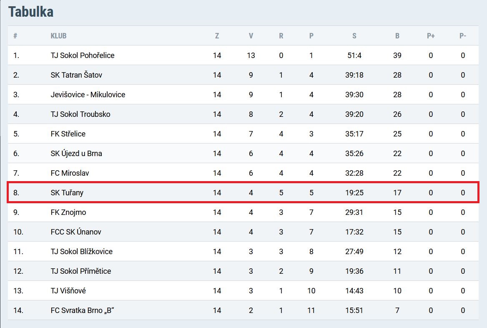Click the B points column header
Image resolution: width=487 pixels, height=328 pixels.
397,36
